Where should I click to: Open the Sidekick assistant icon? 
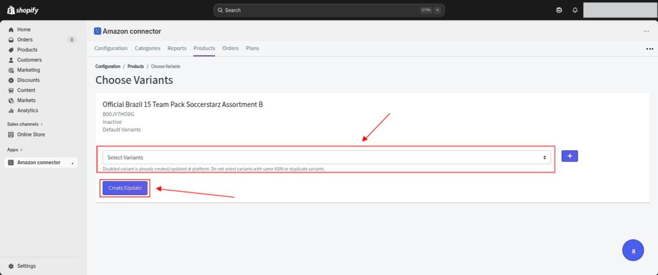[559, 10]
